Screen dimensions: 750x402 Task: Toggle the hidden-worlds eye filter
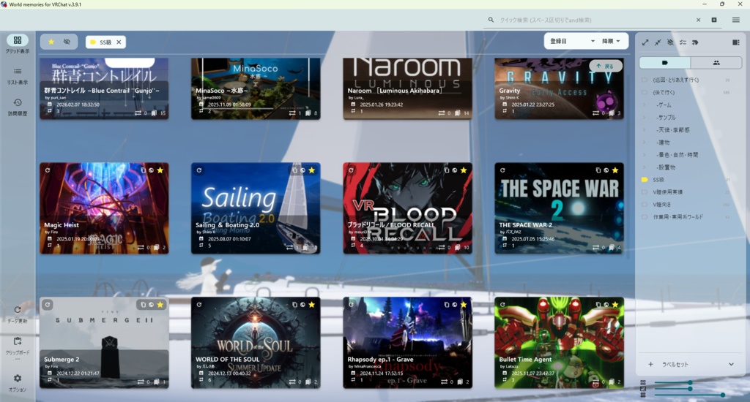coord(67,42)
